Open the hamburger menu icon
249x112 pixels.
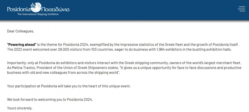coord(242,9)
